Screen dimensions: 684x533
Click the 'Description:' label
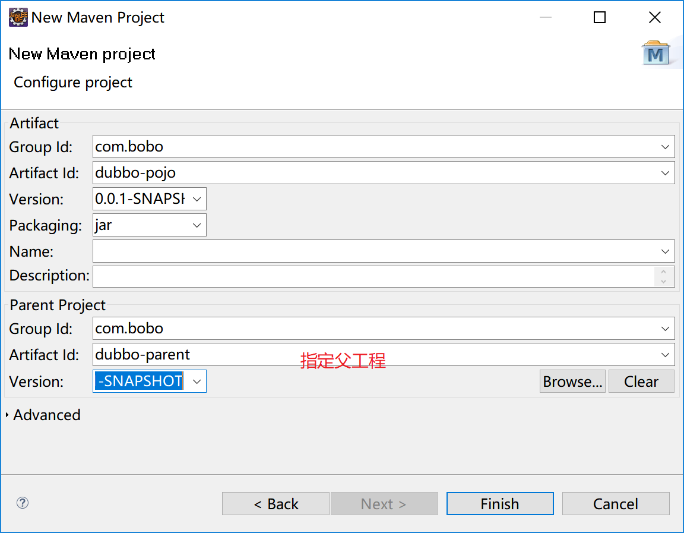(49, 276)
